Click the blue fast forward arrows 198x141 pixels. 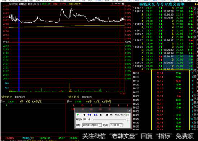tap(96, 115)
